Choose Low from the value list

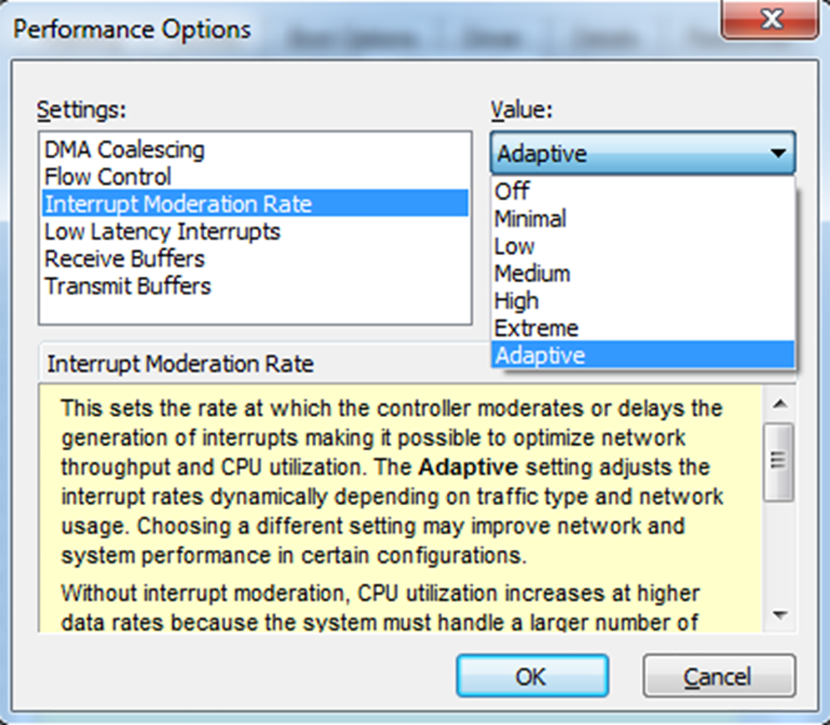[x=643, y=246]
